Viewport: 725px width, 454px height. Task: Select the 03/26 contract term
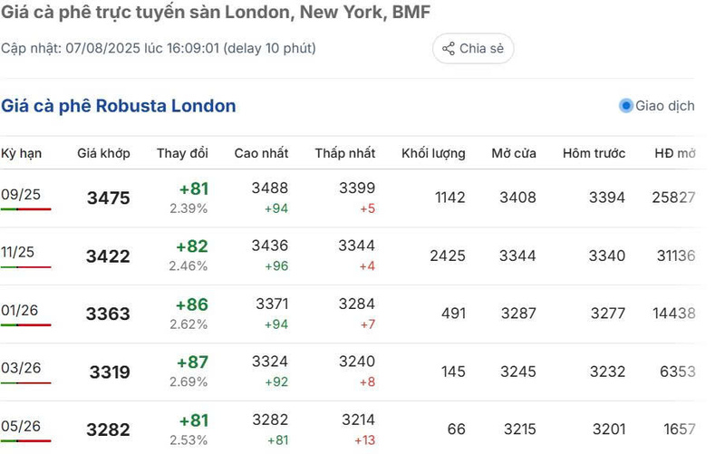pos(21,368)
